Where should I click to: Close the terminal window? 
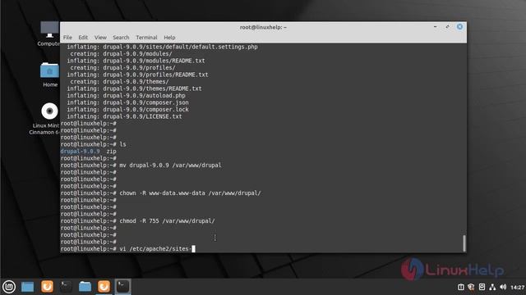(459, 27)
